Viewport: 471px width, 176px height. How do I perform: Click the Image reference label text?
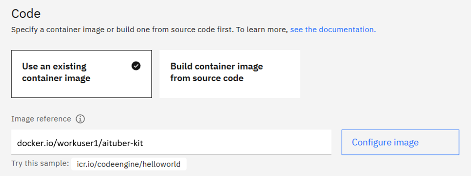click(41, 119)
